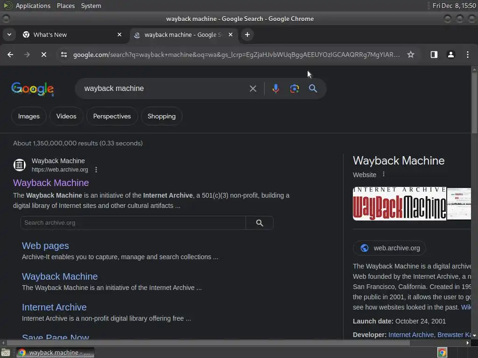Open the Chrome profile menu
Screen dimensions: 478x358
click(450, 55)
